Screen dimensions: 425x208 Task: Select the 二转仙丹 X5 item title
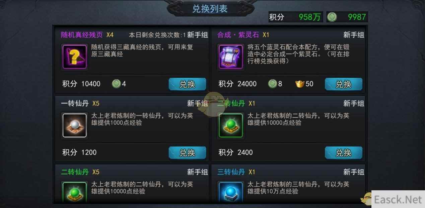click(x=80, y=172)
